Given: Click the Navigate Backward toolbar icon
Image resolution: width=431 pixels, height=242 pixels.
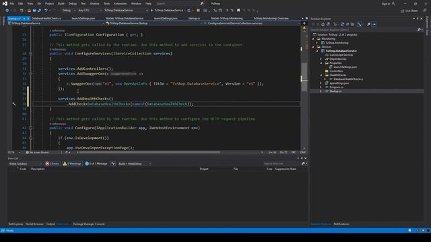Looking at the screenshot, I should pos(7,11).
